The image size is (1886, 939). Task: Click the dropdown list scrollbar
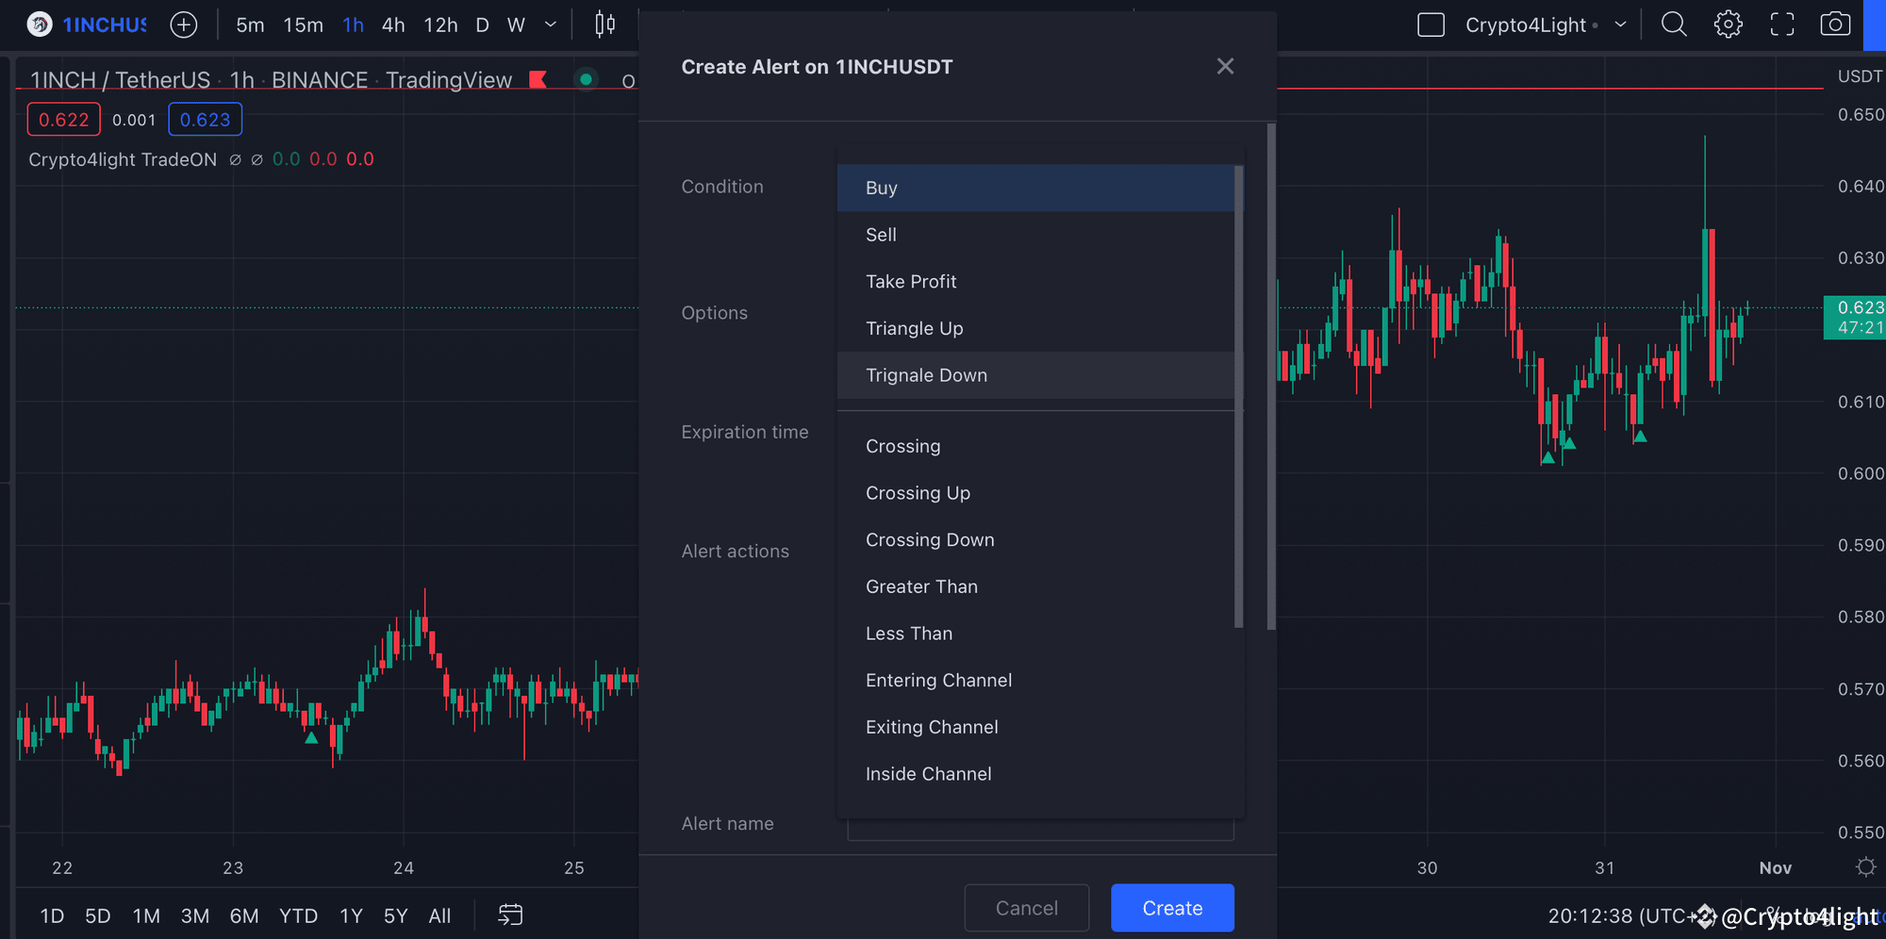[1238, 396]
